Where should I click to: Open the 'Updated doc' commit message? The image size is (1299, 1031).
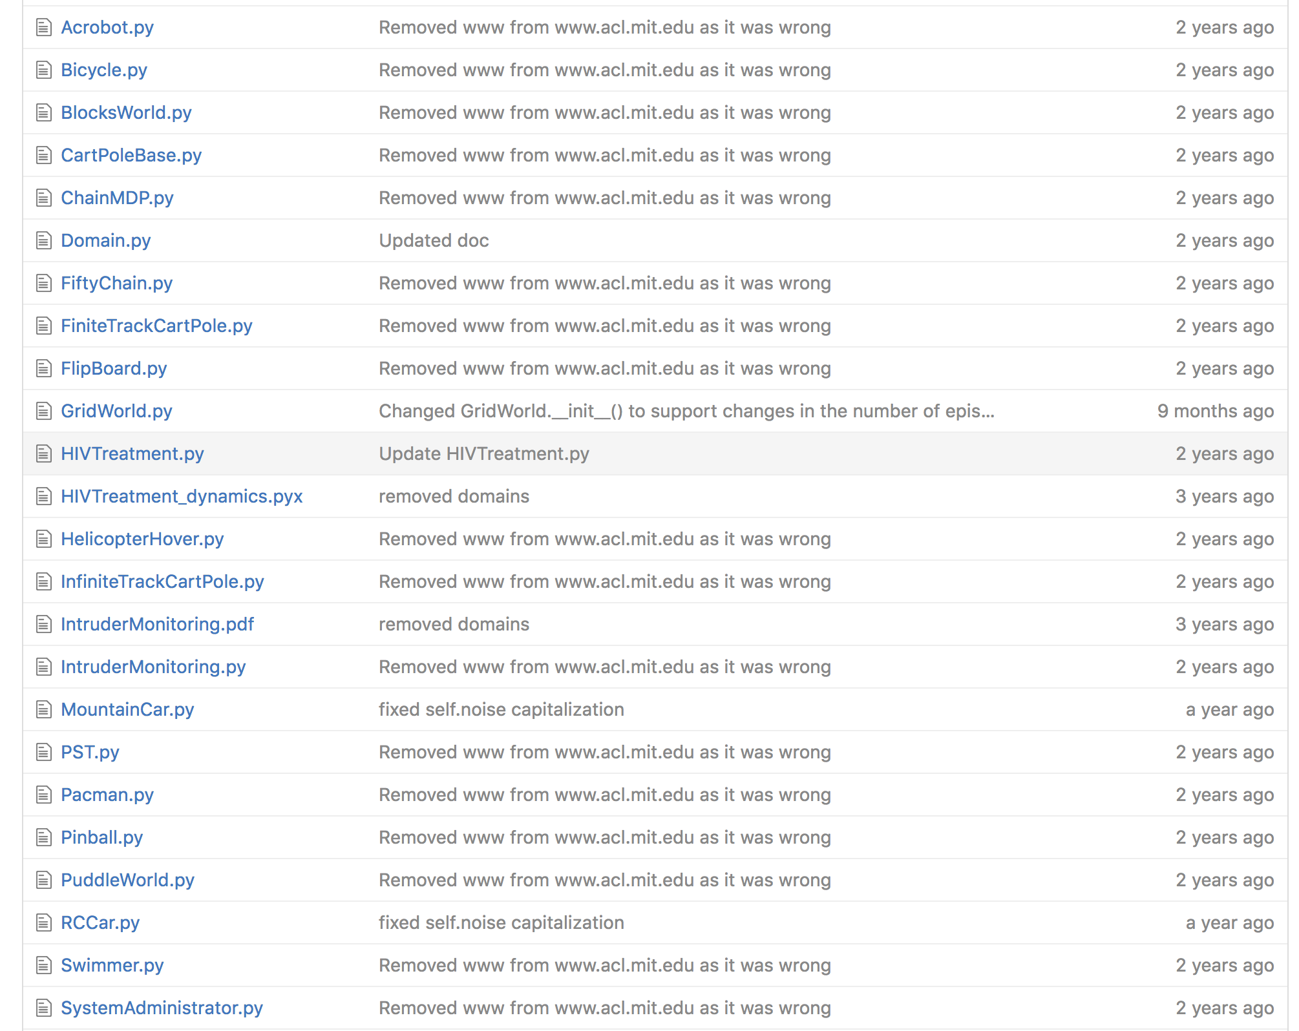point(434,240)
